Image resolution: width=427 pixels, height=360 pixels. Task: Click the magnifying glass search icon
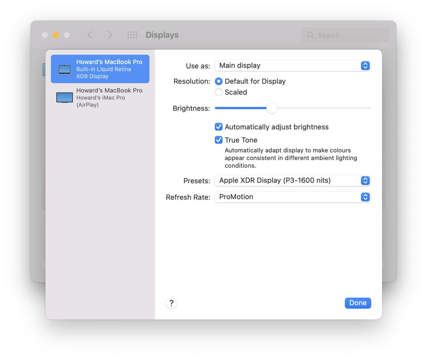311,35
